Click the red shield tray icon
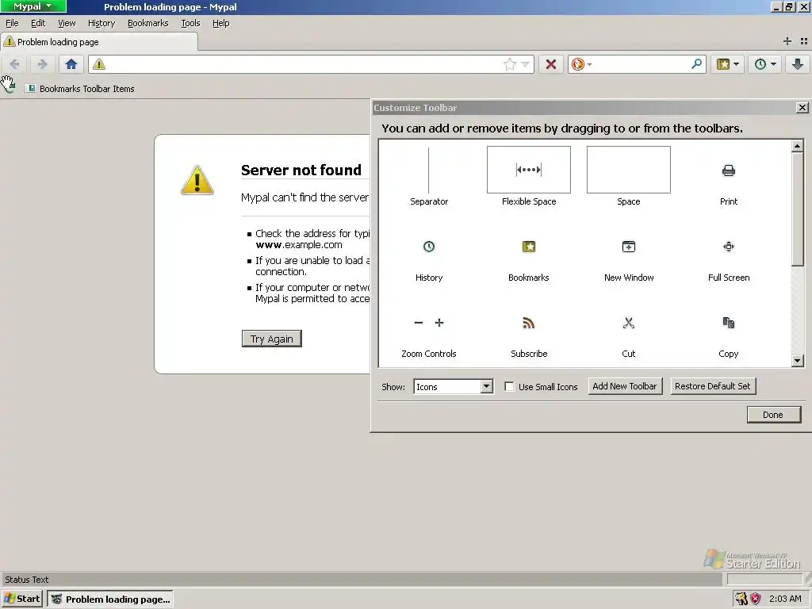 coord(756,599)
